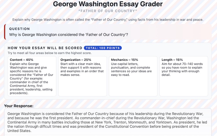Select the Length – 15% scoring card
This screenshot has width=217, height=136.
[183, 76]
